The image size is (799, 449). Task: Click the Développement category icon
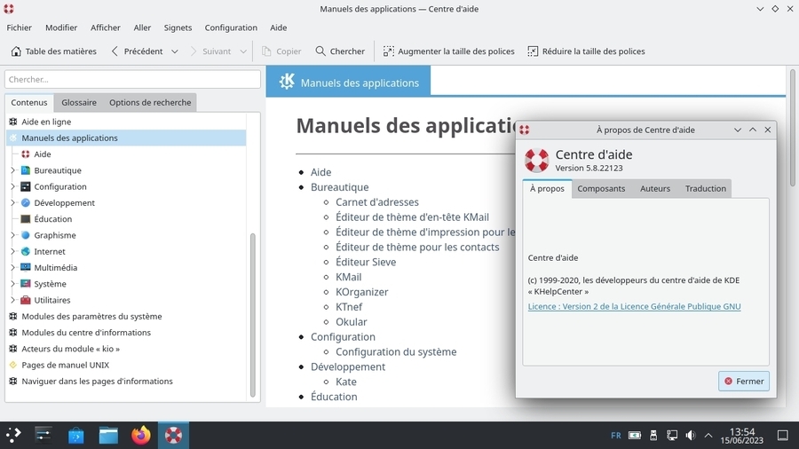coord(26,202)
